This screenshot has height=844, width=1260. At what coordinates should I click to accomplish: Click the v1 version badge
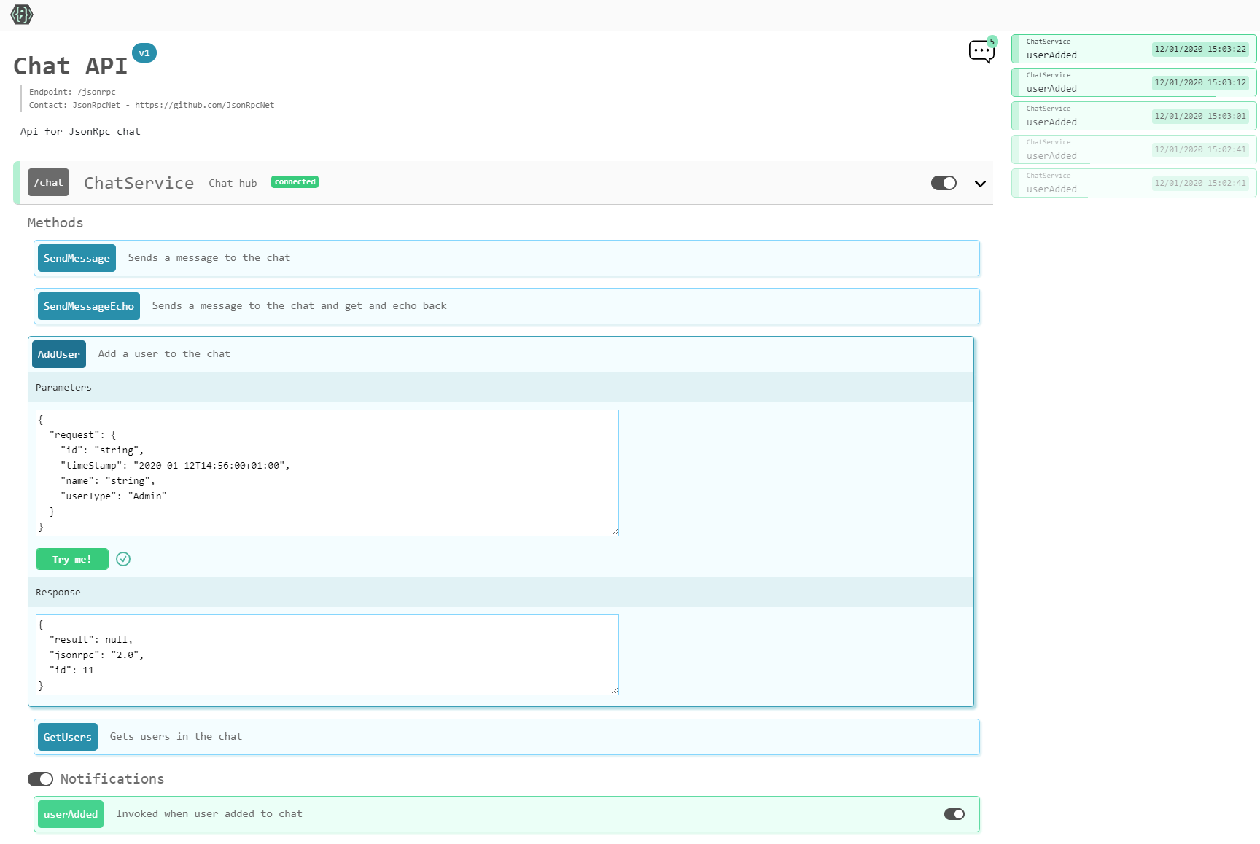coord(144,53)
